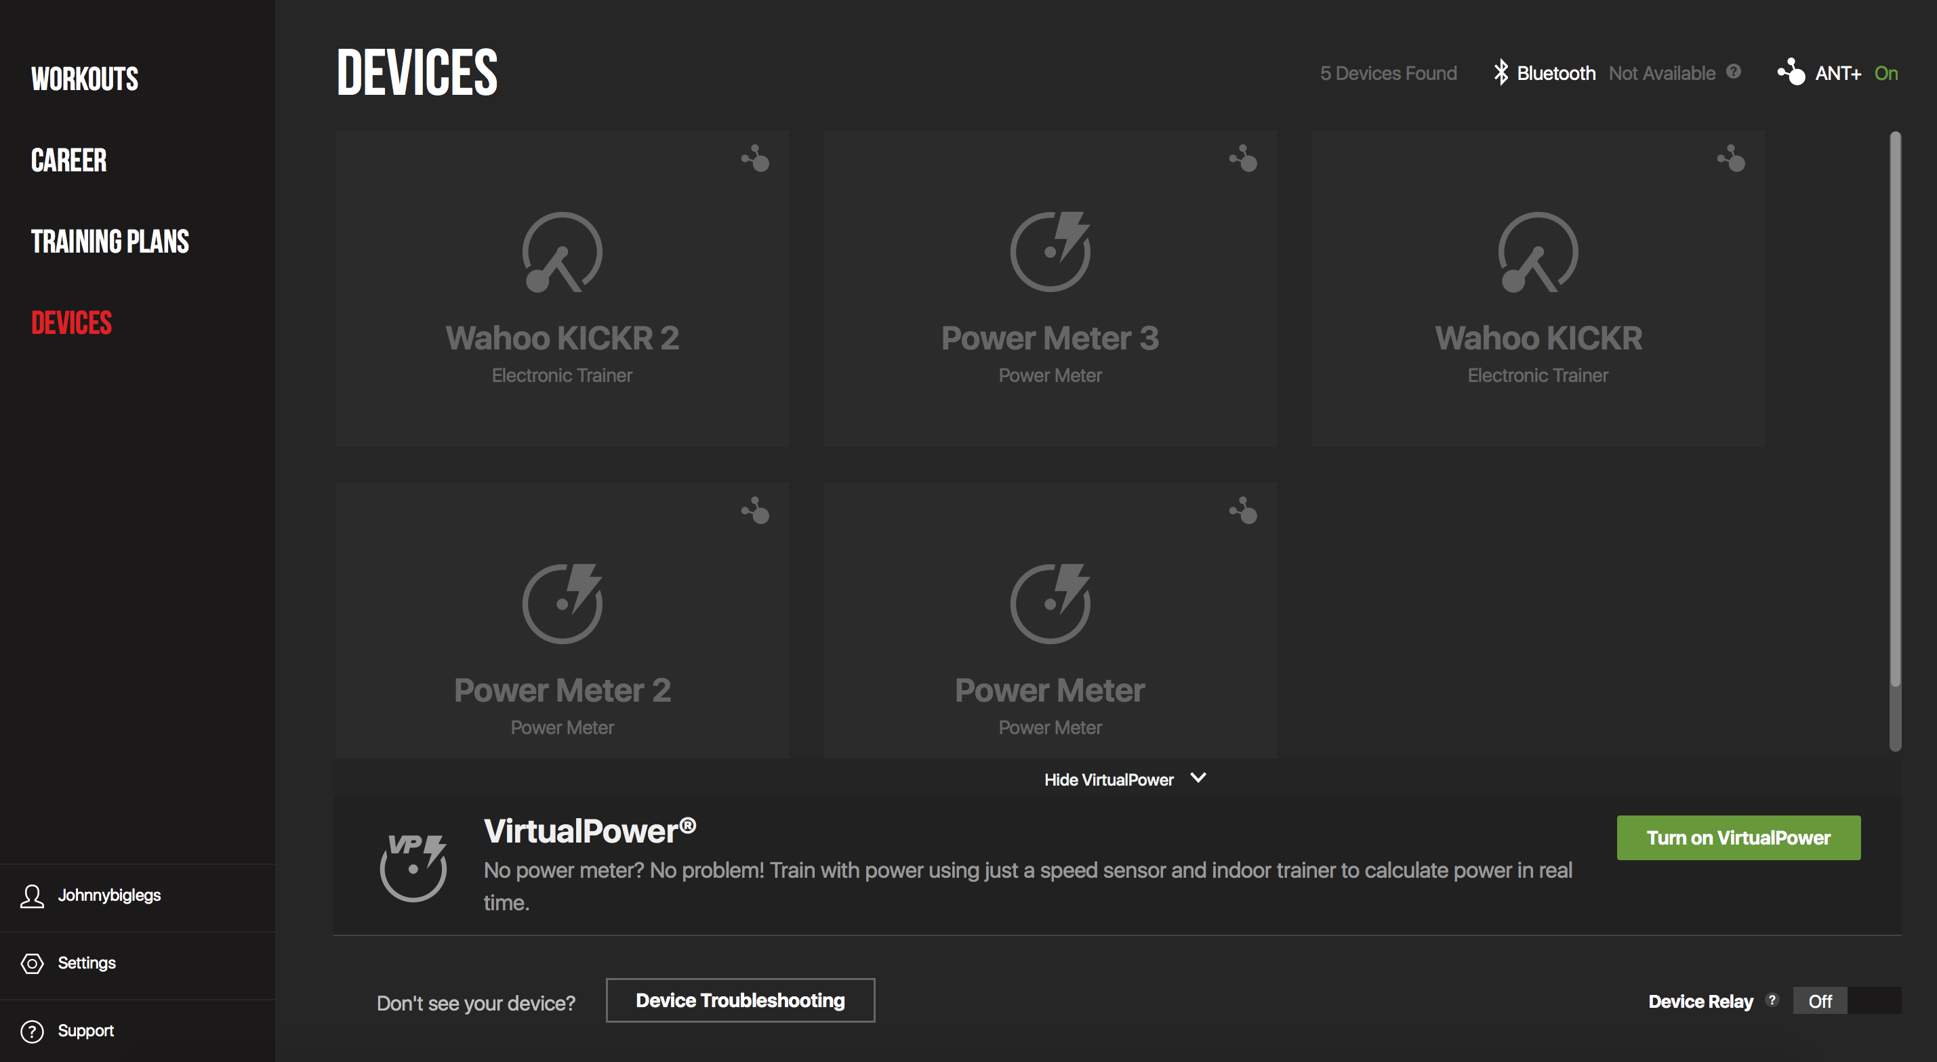Viewport: 1937px width, 1062px height.
Task: Select the Wahoo KICKR device name
Action: (x=1538, y=338)
